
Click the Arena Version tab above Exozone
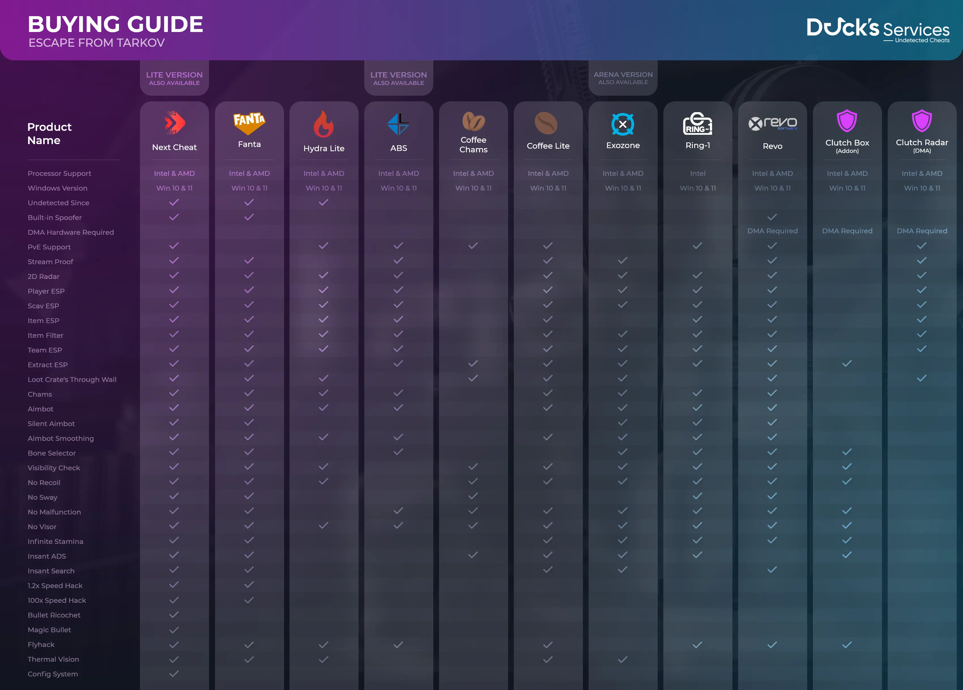point(623,78)
